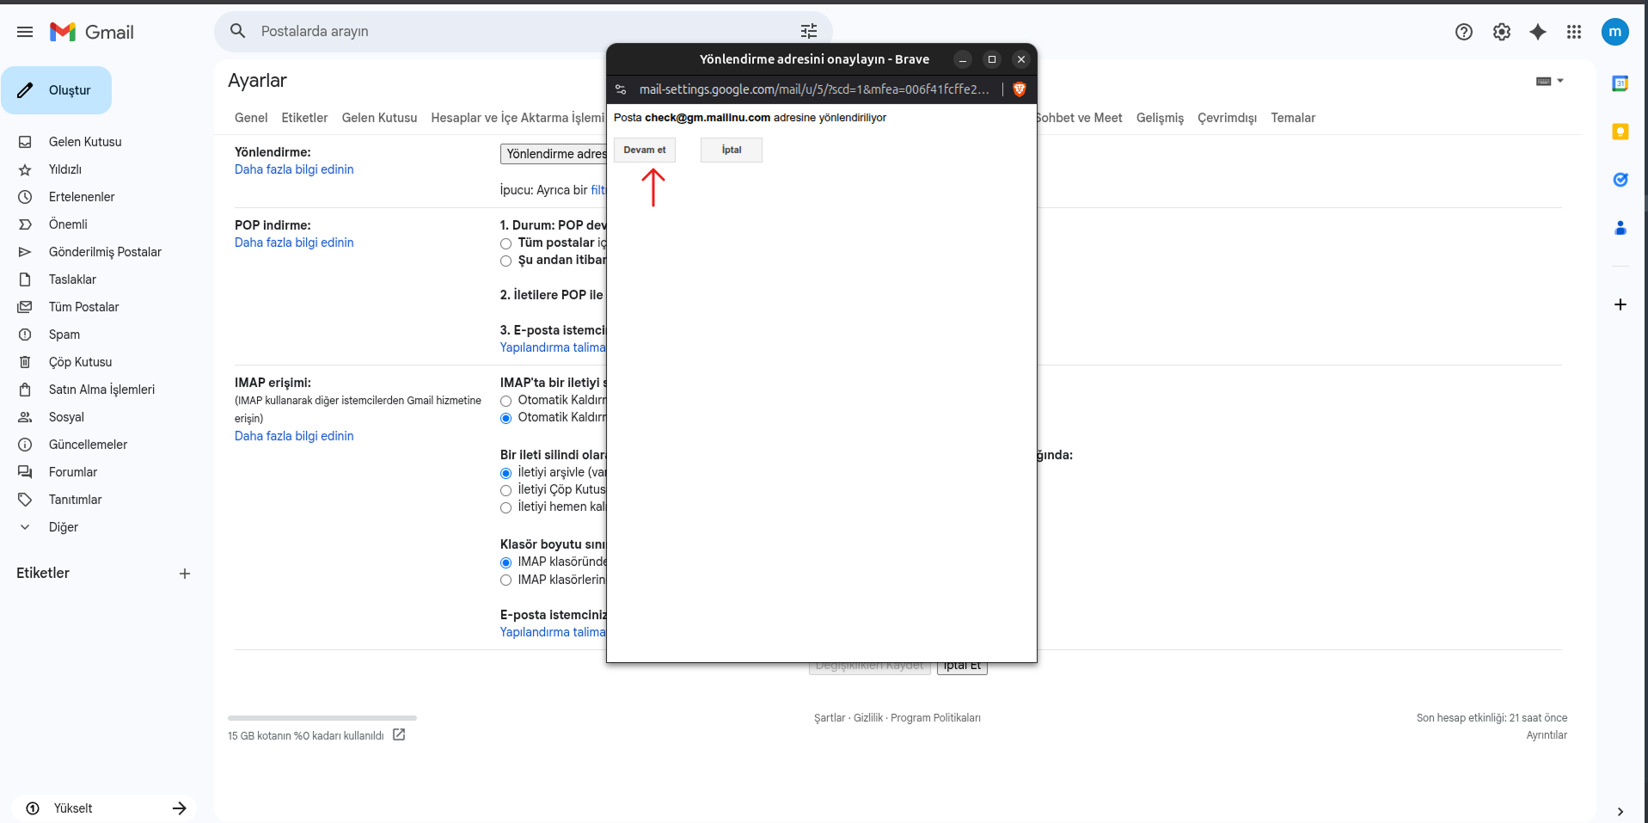This screenshot has width=1648, height=823.
Task: Click the Gmail logo
Action: (92, 32)
